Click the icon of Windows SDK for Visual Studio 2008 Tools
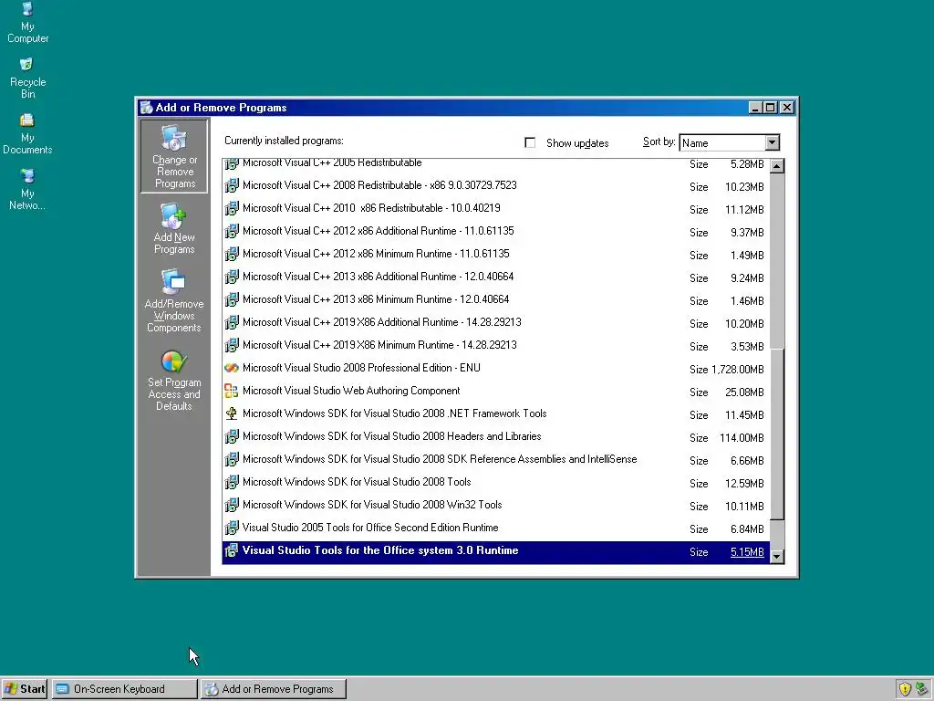This screenshot has height=701, width=934. (x=232, y=482)
